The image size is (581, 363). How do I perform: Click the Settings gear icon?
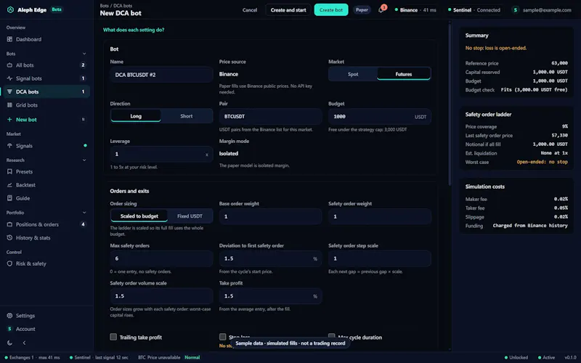(9, 316)
